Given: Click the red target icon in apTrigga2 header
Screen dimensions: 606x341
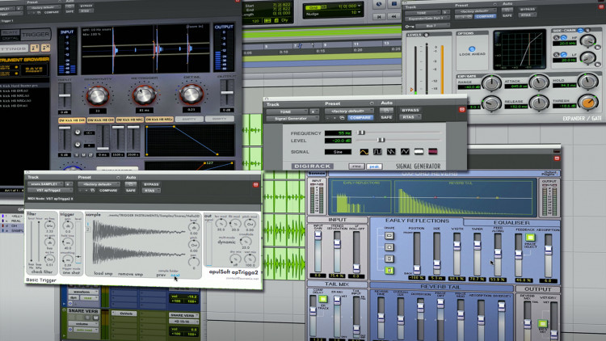Looking at the screenshot, I should tap(255, 185).
